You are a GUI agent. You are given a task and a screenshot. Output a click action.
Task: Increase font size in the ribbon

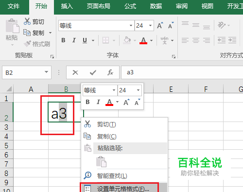pyautogui.click(x=160, y=26)
